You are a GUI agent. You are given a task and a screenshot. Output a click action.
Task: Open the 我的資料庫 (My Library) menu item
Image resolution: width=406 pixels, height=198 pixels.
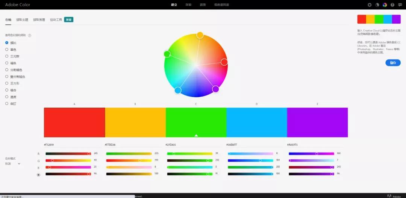pos(221,5)
